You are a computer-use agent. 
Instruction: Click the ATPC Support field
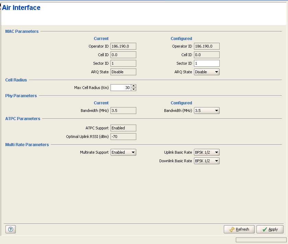(x=123, y=128)
